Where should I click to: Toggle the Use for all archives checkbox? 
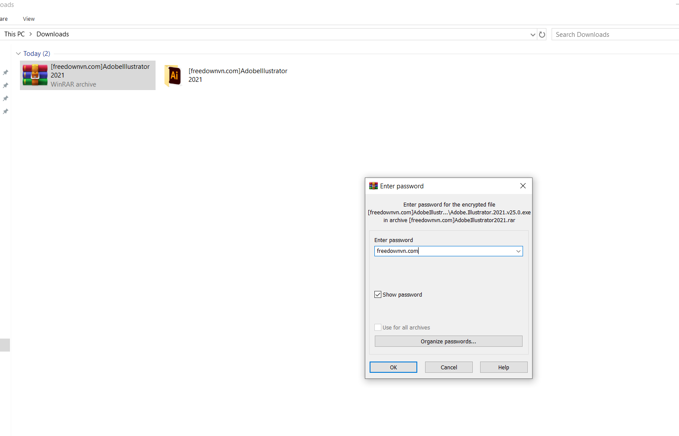pos(378,327)
